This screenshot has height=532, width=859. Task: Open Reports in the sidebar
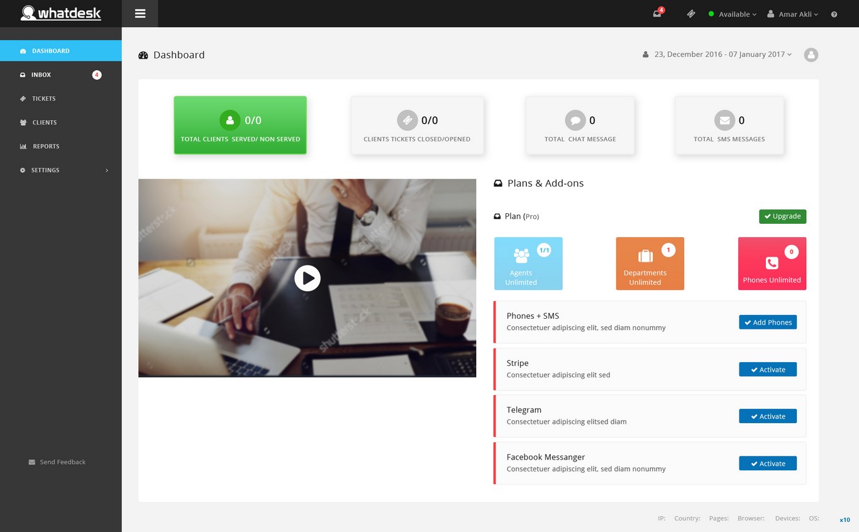pos(46,147)
